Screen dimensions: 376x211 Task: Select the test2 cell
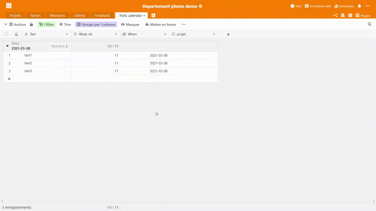pos(46,63)
